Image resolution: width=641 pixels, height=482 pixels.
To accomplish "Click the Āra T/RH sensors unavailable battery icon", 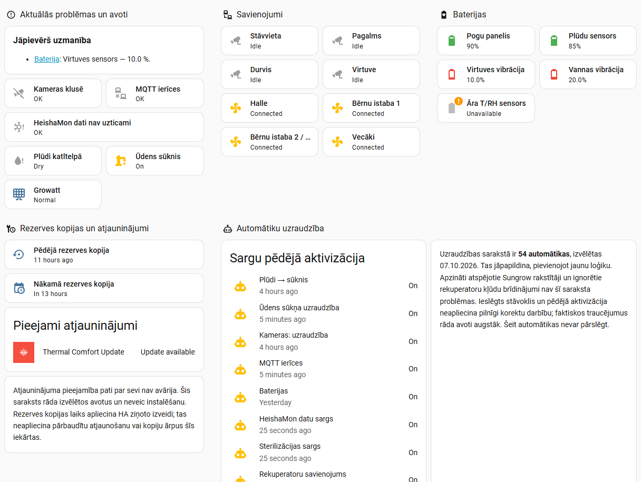I will click(452, 108).
